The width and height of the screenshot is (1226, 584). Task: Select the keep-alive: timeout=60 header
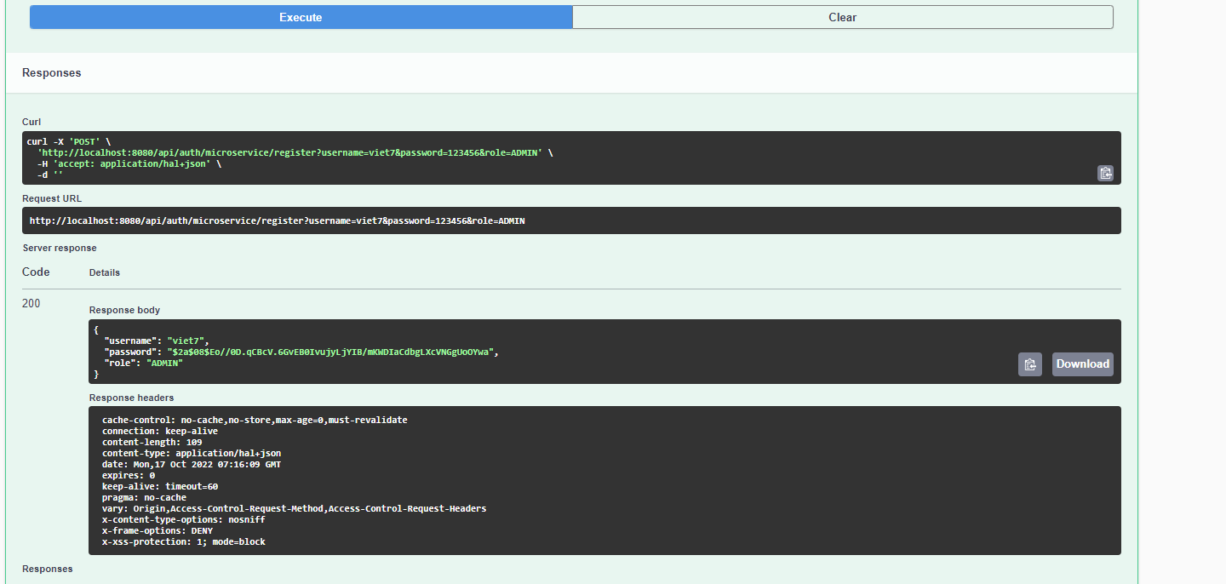[x=160, y=486]
